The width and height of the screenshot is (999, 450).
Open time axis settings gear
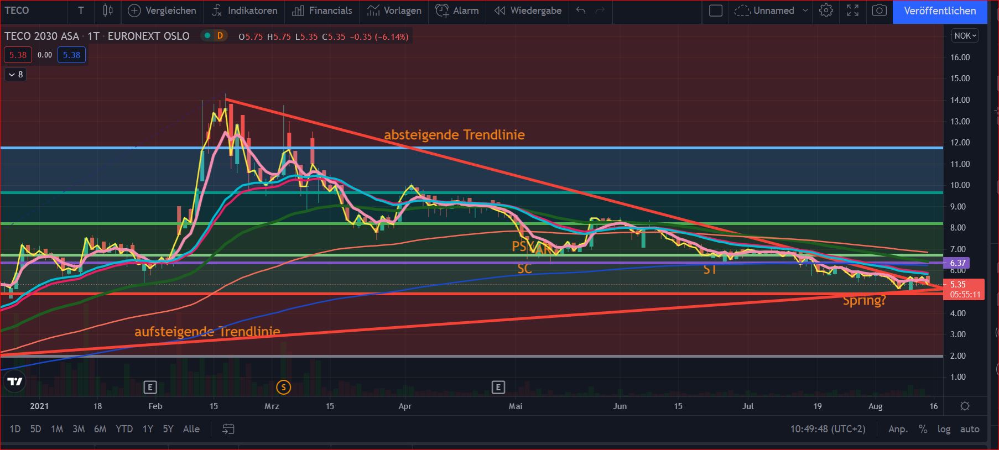pyautogui.click(x=965, y=406)
